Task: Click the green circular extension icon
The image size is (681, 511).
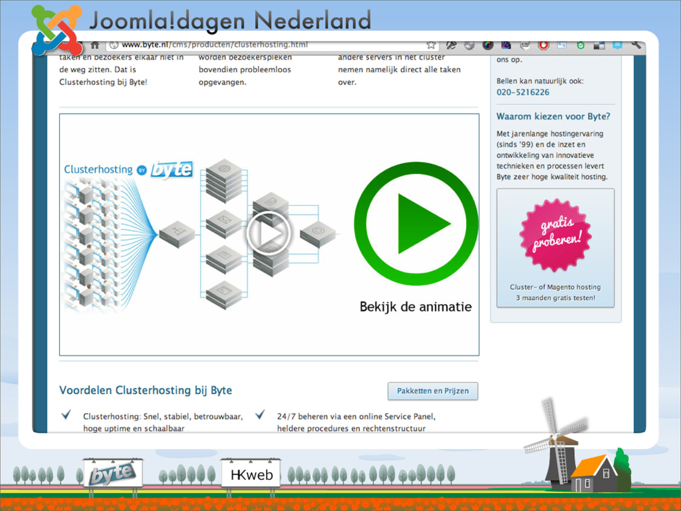Action: tap(581, 45)
